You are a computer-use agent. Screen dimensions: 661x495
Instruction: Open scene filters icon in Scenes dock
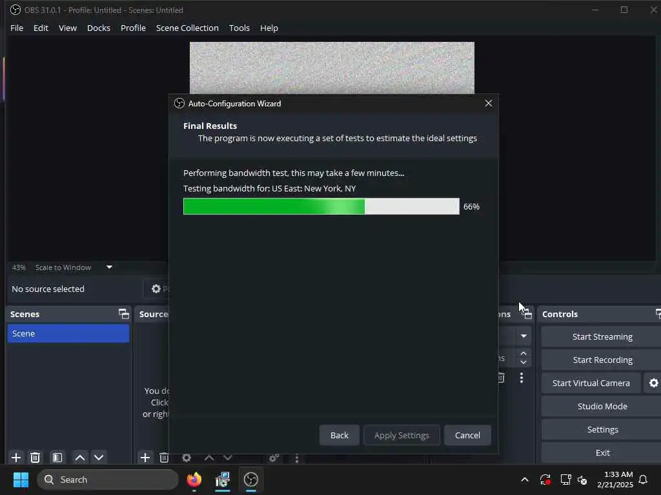pyautogui.click(x=57, y=457)
